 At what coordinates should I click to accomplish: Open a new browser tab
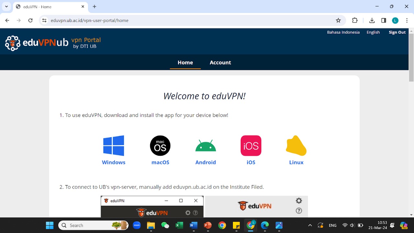point(94,6)
